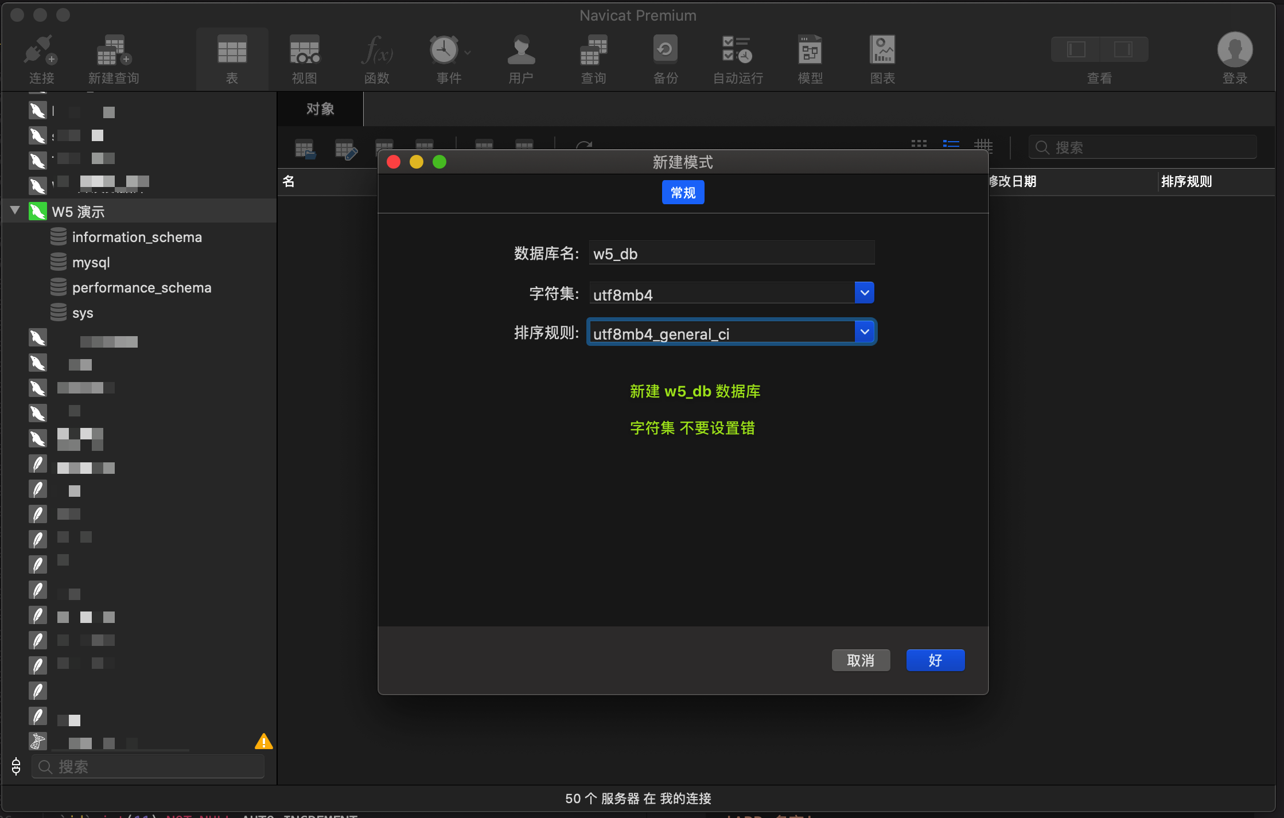
Task: Select the 对象 tab
Action: (x=320, y=109)
